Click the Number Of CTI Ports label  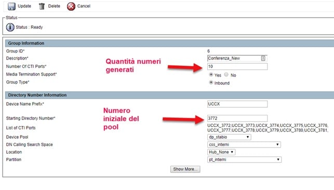(26, 66)
